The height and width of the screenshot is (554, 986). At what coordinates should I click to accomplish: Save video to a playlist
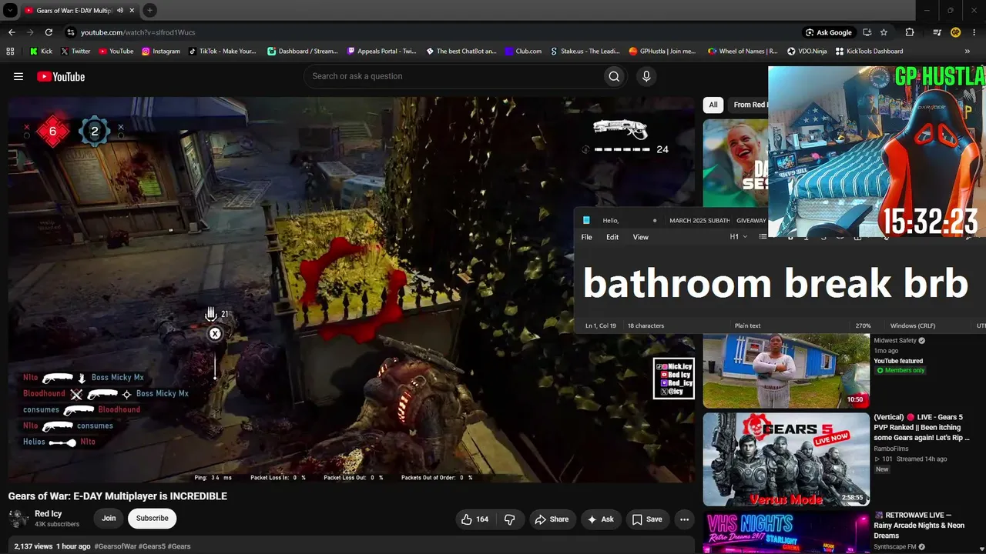click(x=647, y=519)
